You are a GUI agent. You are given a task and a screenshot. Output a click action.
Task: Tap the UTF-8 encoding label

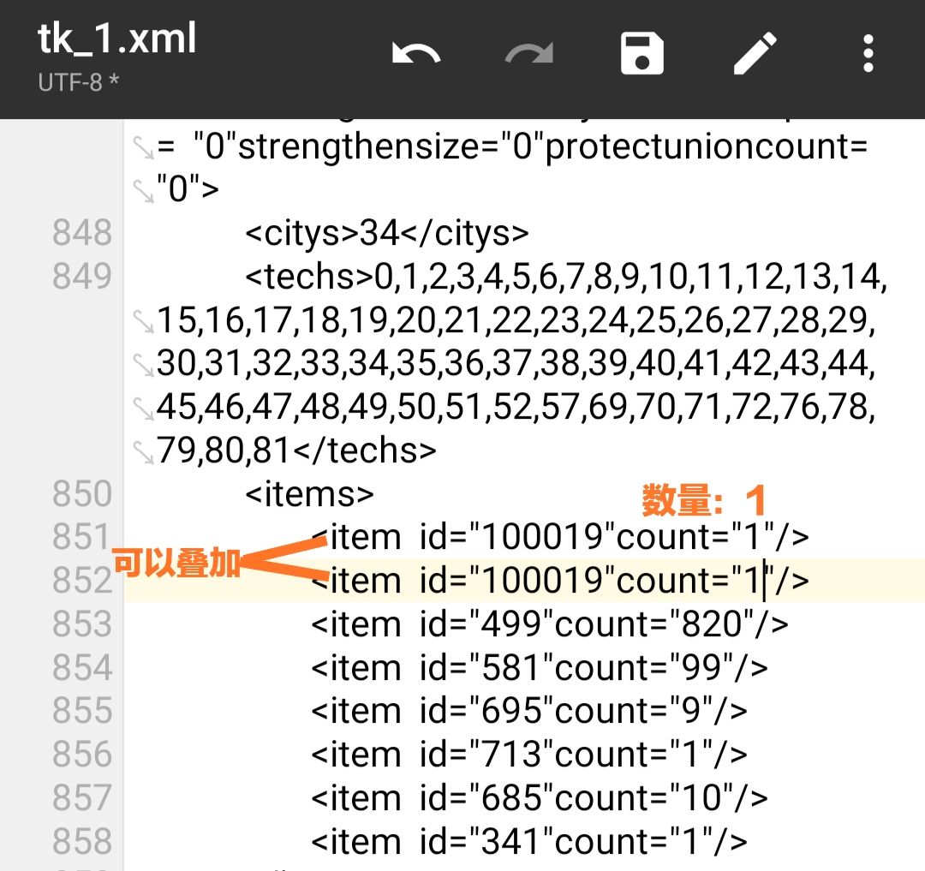(x=78, y=84)
